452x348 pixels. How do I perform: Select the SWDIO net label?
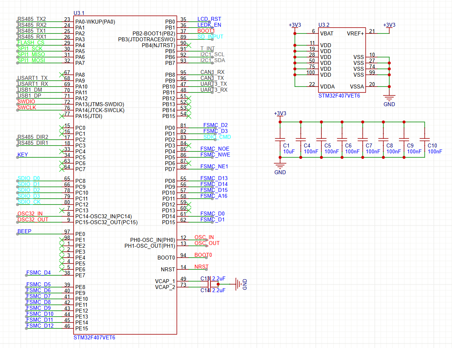point(26,102)
